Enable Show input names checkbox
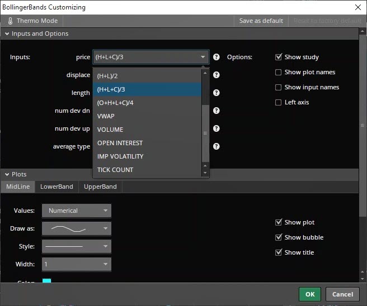Viewport: 367px width, 306px height. click(x=278, y=87)
